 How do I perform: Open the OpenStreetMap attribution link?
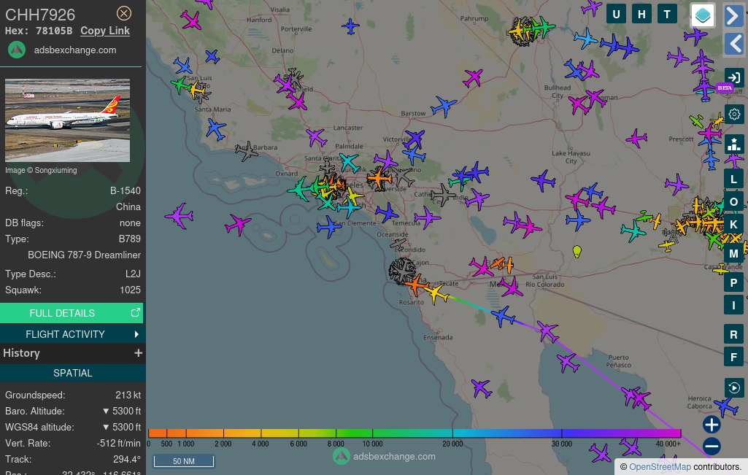660,467
